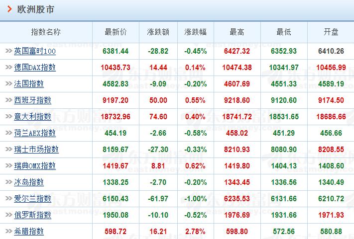This screenshot has height=239, width=354.
Task: Open the 俄罗斯指数 link
Action: pyautogui.click(x=32, y=215)
